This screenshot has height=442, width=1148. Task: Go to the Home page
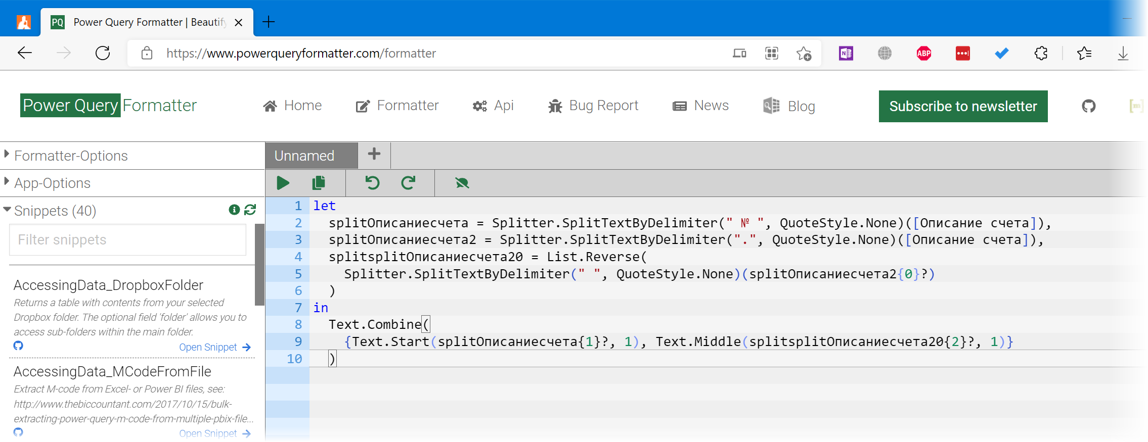292,106
